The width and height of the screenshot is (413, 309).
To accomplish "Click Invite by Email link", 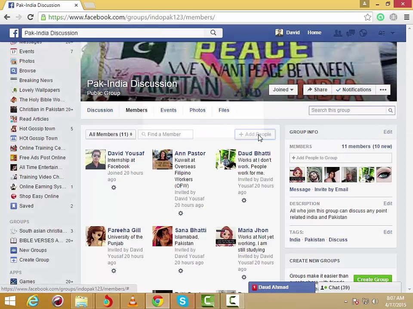I will pyautogui.click(x=331, y=189).
